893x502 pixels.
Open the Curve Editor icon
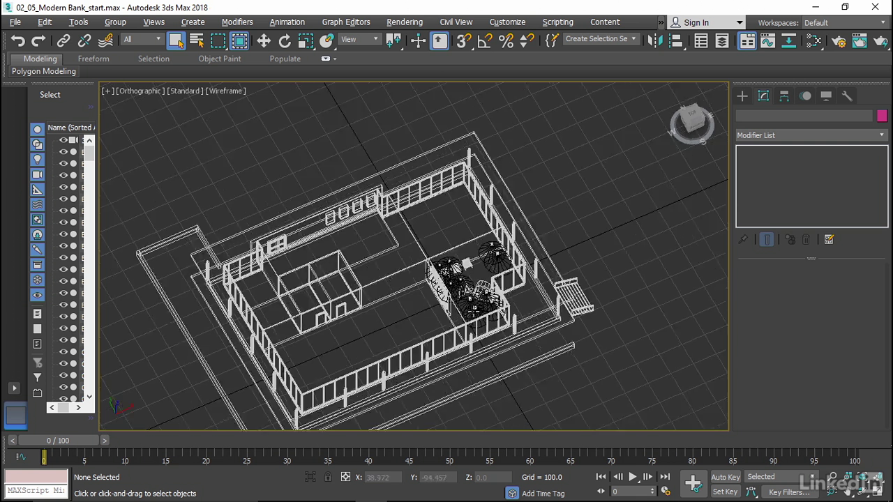click(768, 41)
